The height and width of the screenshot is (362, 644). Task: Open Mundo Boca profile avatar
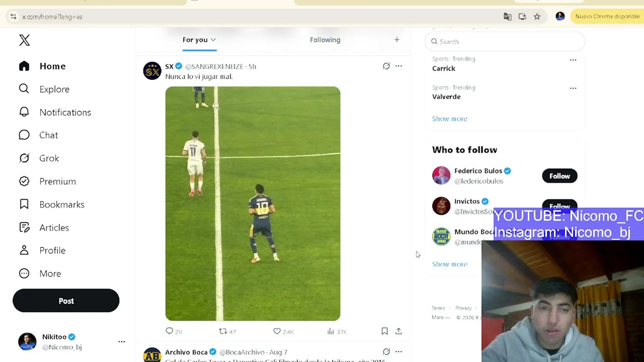441,236
